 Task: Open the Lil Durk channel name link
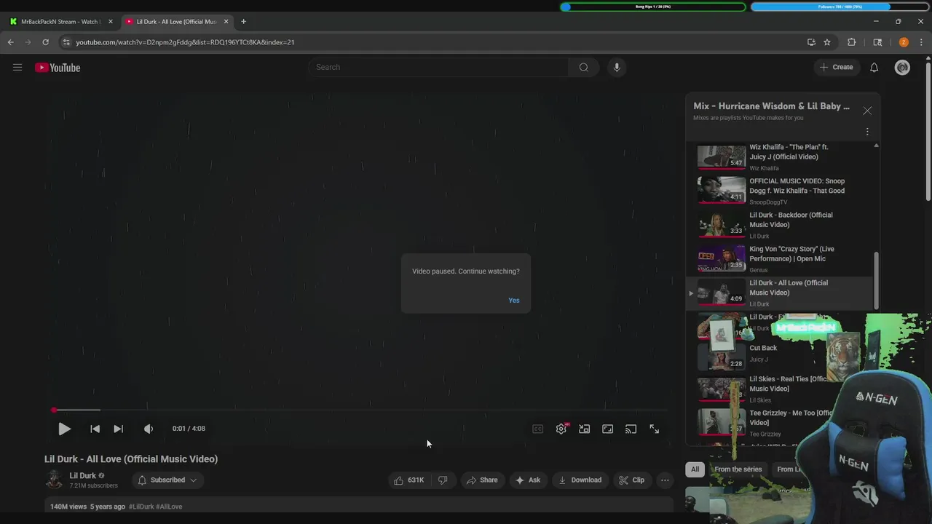coord(82,476)
